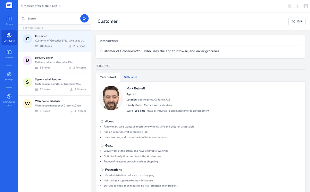Click Mark Betwell's profile photo

[111, 98]
